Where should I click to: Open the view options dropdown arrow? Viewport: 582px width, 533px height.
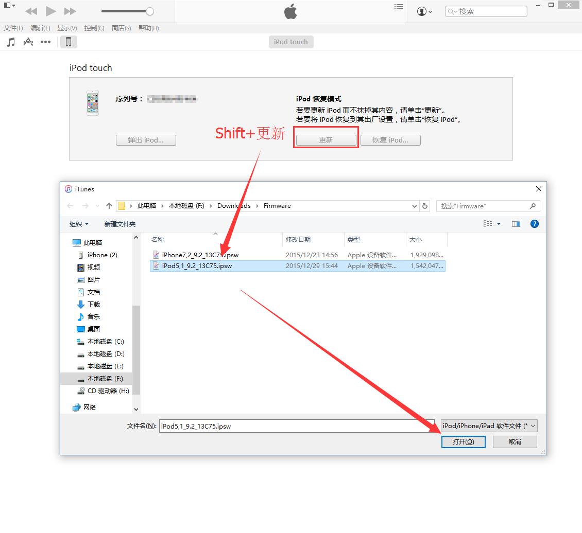(x=499, y=224)
